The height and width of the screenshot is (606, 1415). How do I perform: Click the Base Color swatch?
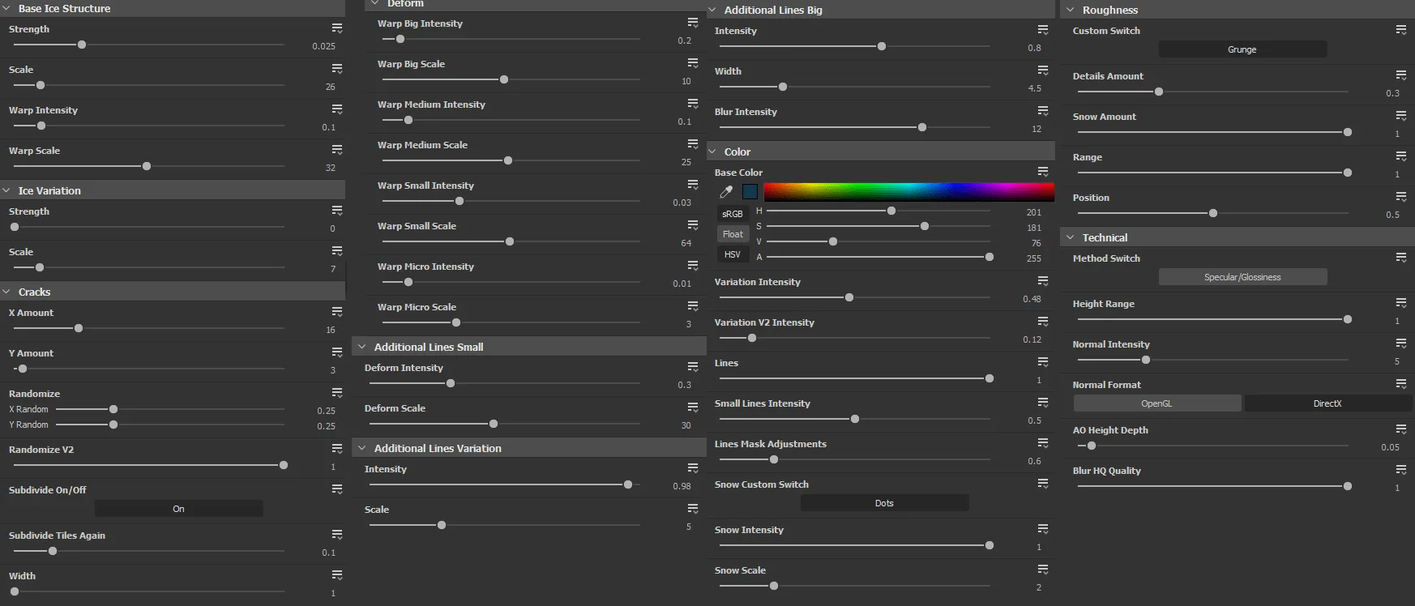coord(750,192)
